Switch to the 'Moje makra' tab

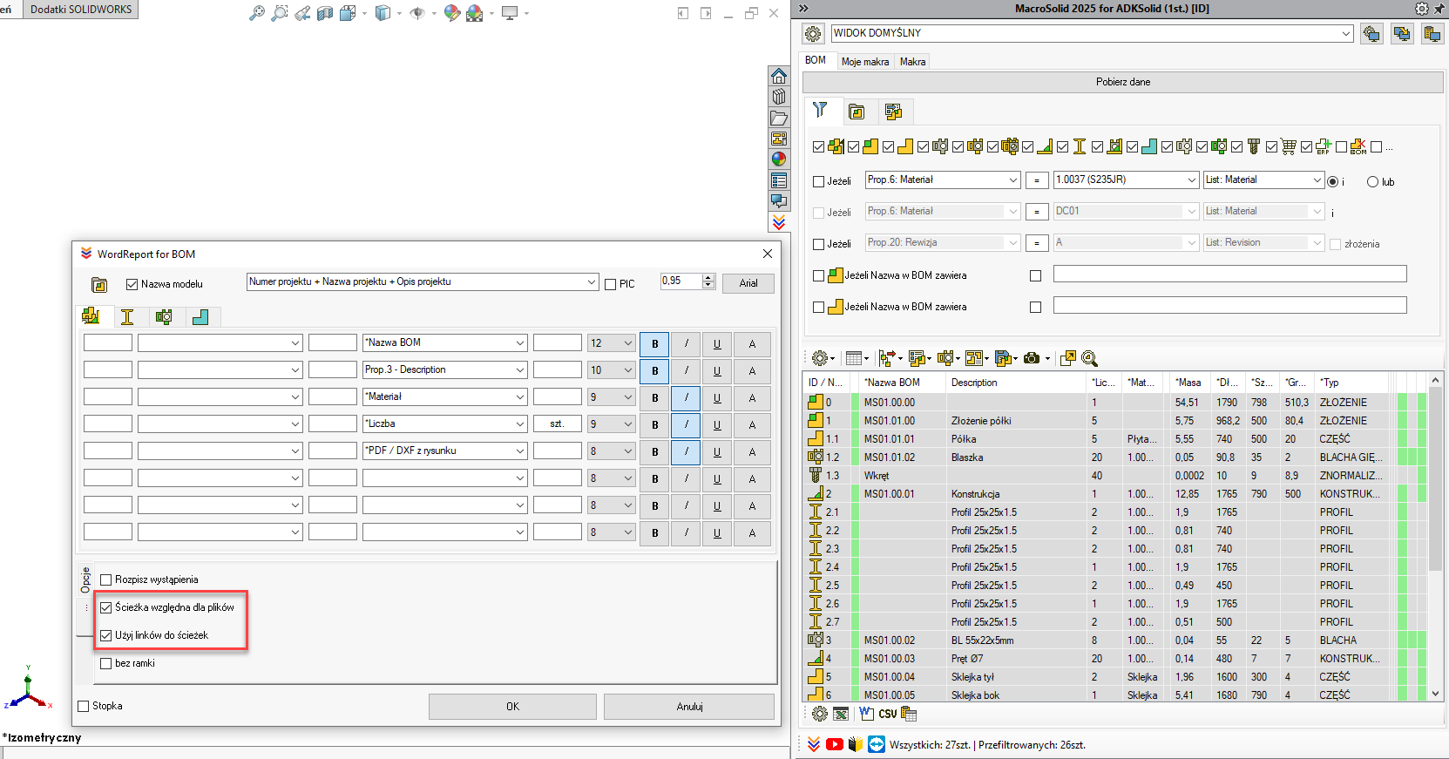point(864,62)
